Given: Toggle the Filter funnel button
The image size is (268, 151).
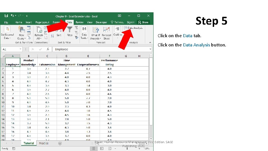Looking at the screenshot, I should [x=70, y=32].
